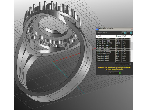Image resolution: width=146 pixels, height=110 pixels.
Task: Select the Rose Gold:14KR row
Action: tap(113, 58)
